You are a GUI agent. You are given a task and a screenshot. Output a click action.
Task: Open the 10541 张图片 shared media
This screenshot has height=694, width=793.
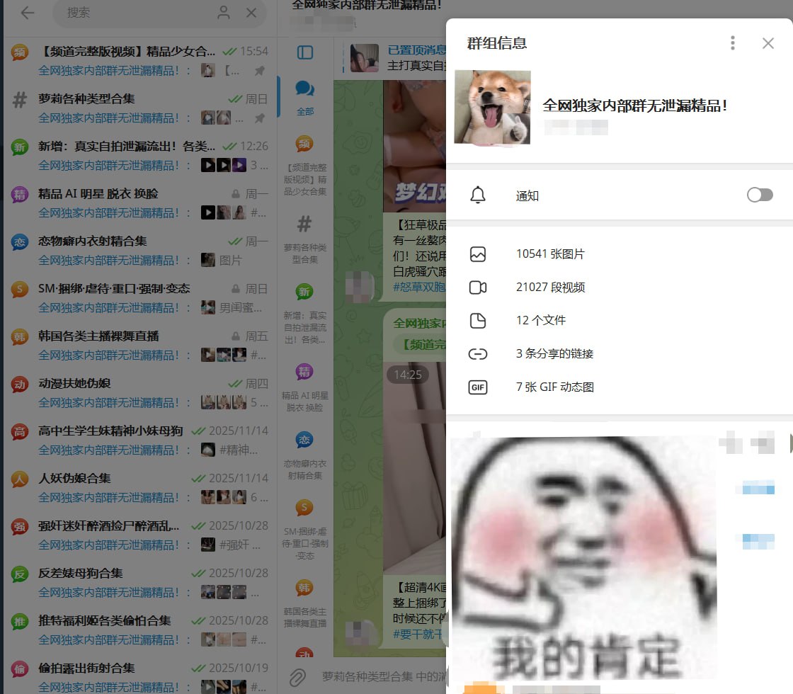click(x=619, y=254)
